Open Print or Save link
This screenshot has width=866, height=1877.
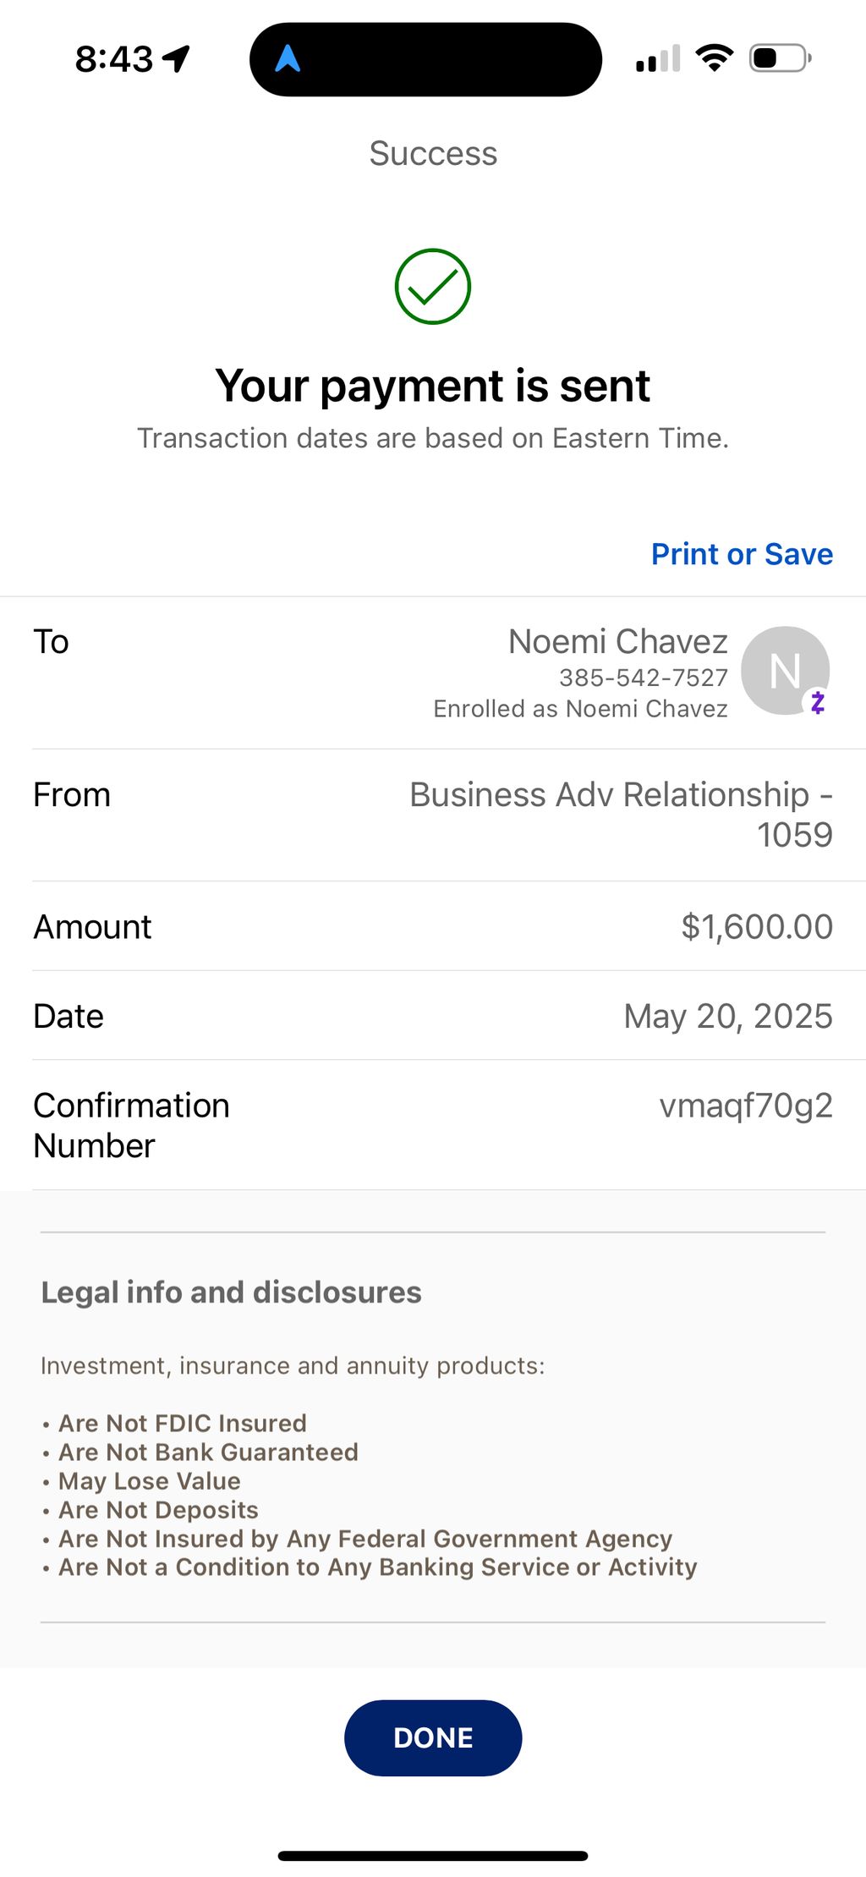(742, 554)
